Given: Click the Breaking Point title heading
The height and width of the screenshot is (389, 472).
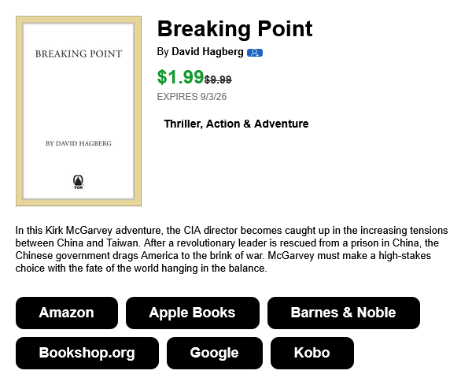Looking at the screenshot, I should tap(234, 29).
